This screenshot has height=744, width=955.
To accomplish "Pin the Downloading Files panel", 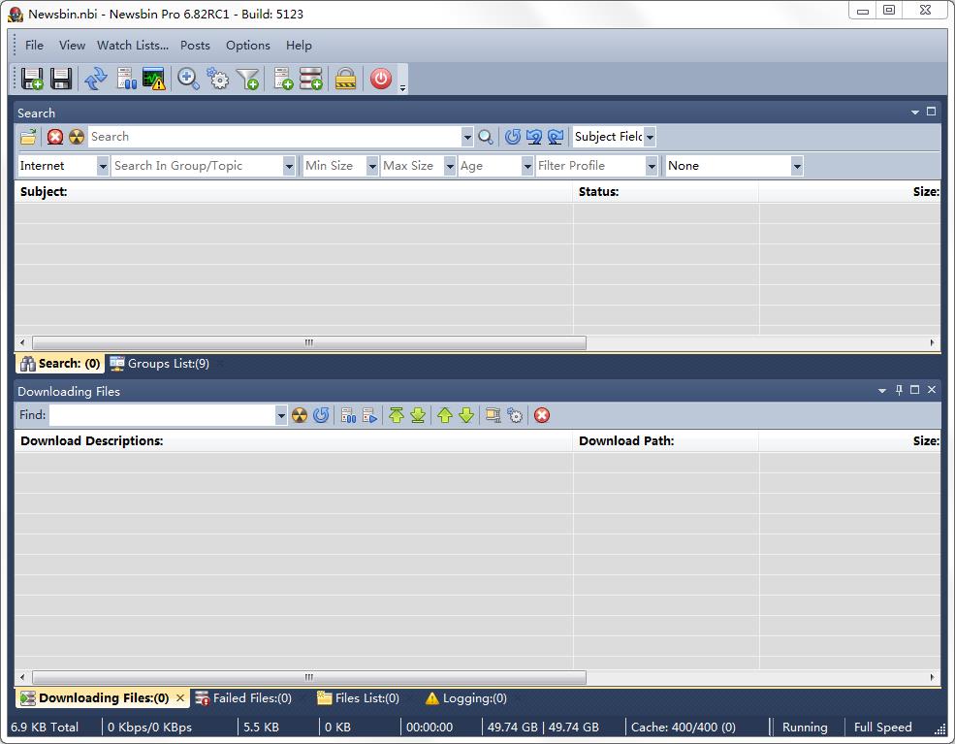I will coord(899,390).
